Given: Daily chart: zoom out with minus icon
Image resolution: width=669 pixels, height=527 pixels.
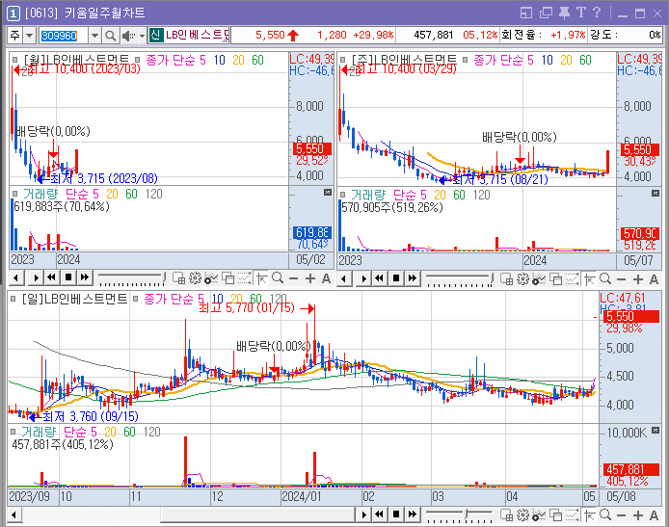Looking at the screenshot, I should point(621,515).
